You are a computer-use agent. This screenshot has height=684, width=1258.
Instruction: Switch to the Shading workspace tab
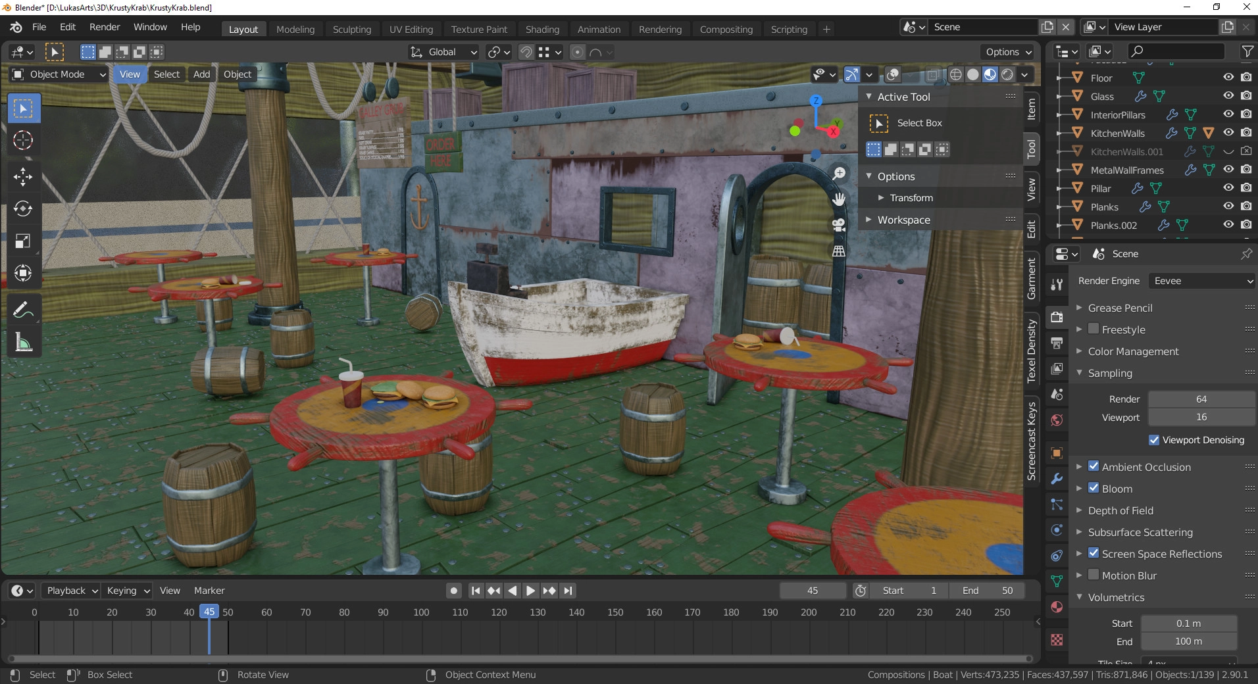click(x=542, y=30)
